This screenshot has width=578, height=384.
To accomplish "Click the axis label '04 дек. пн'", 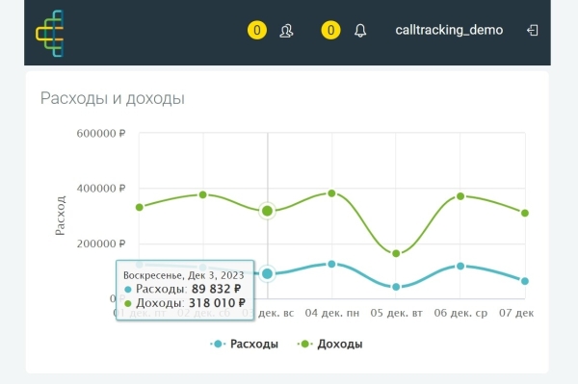I will click(331, 313).
